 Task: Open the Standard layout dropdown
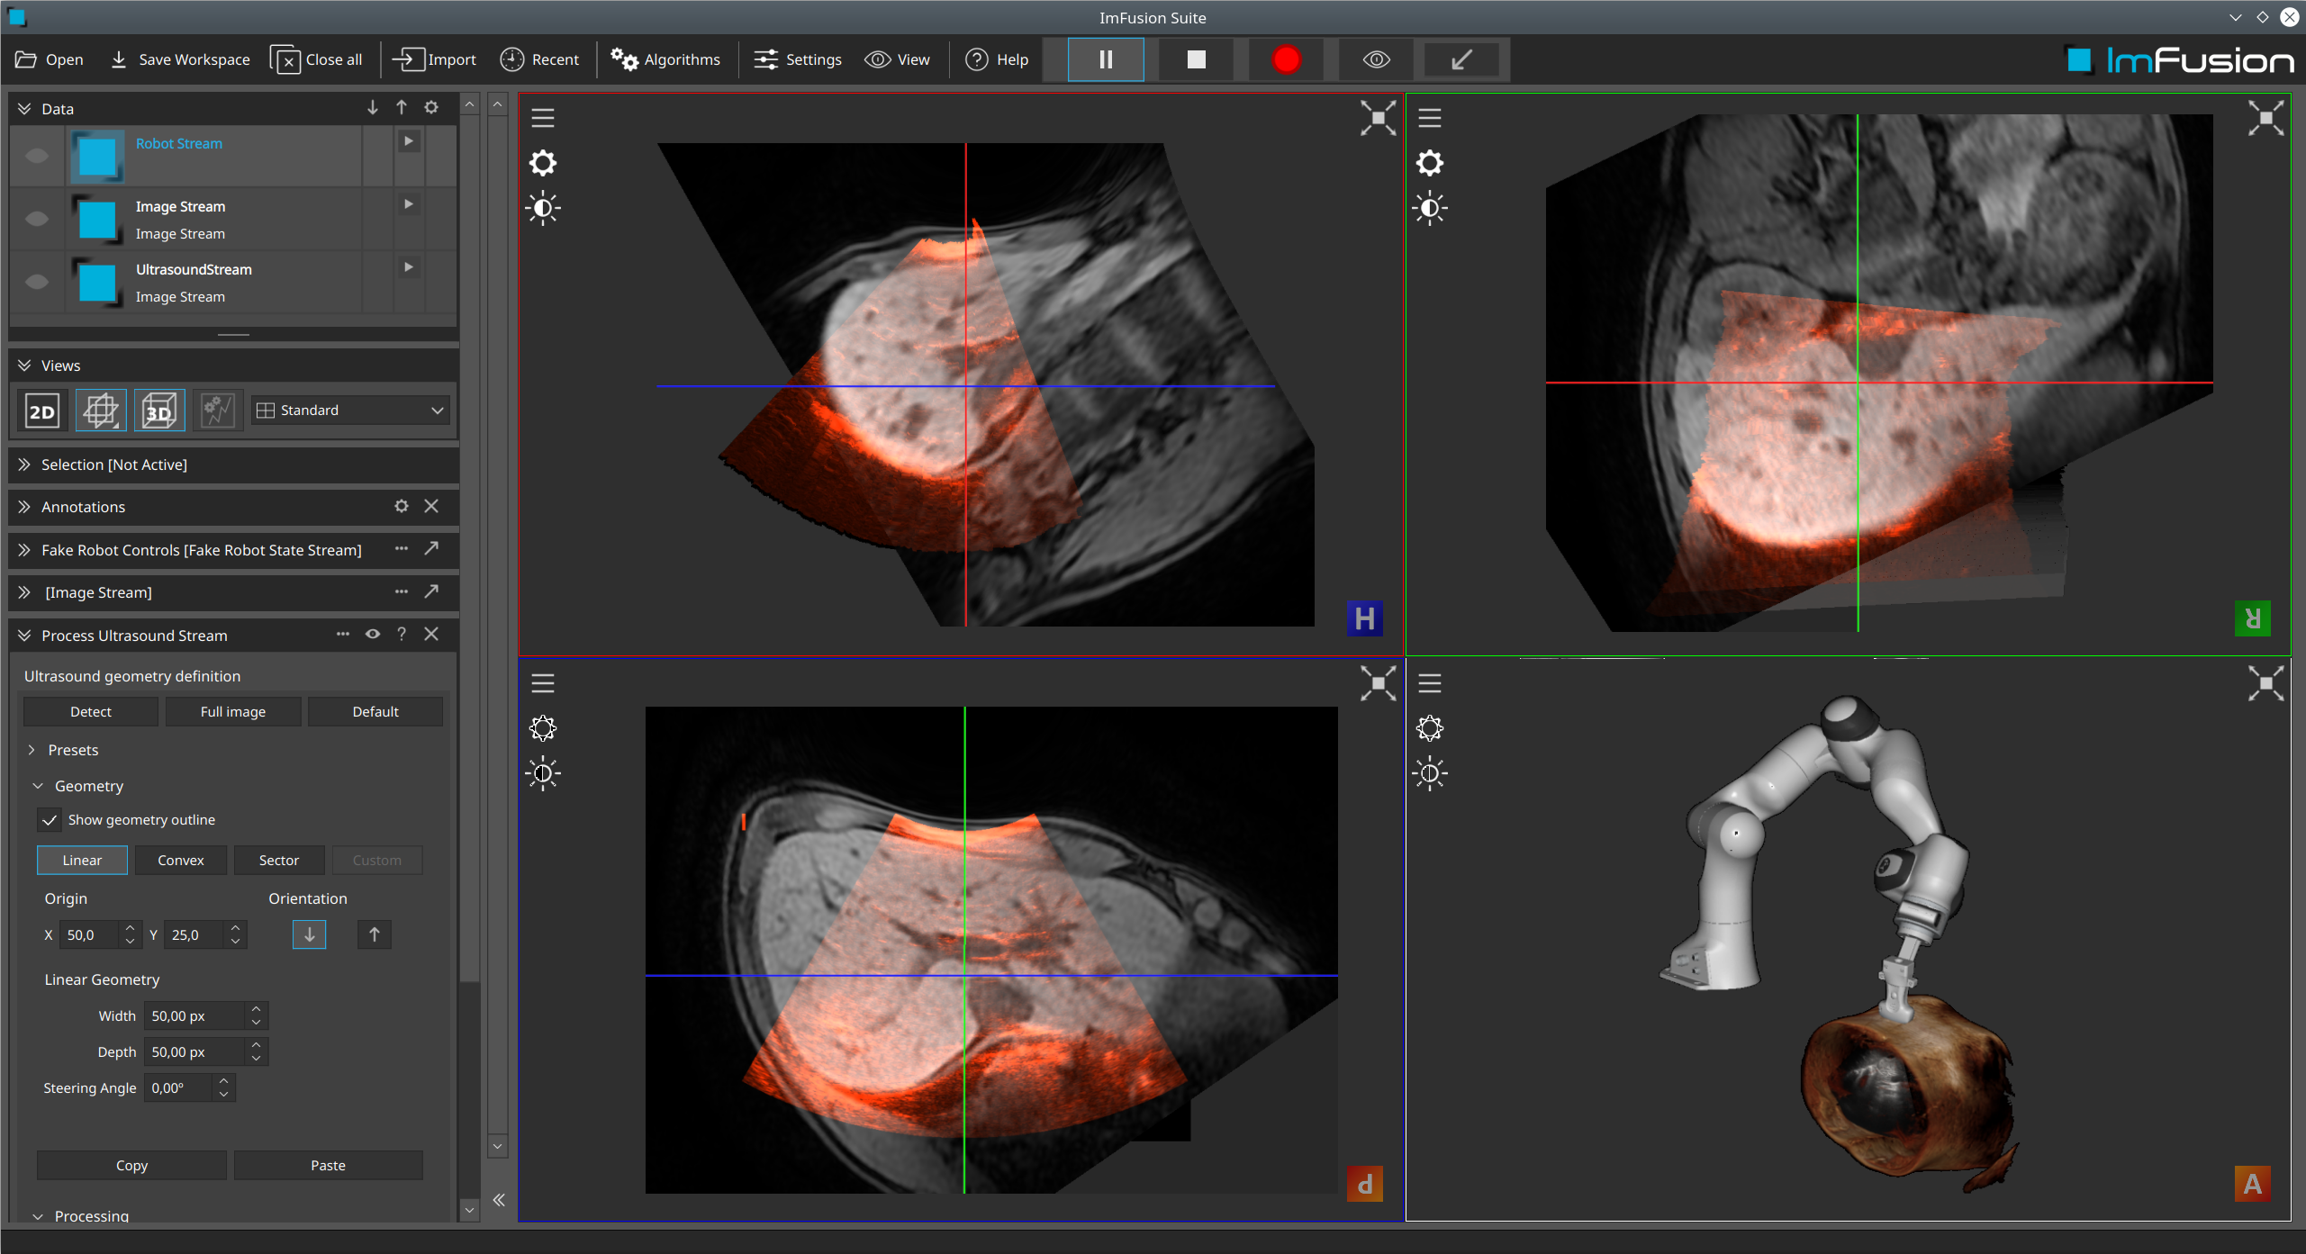(350, 410)
